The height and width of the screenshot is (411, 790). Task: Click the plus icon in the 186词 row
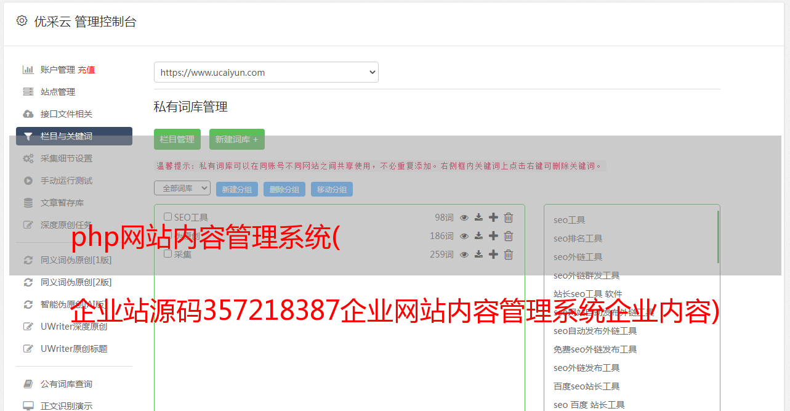point(493,235)
